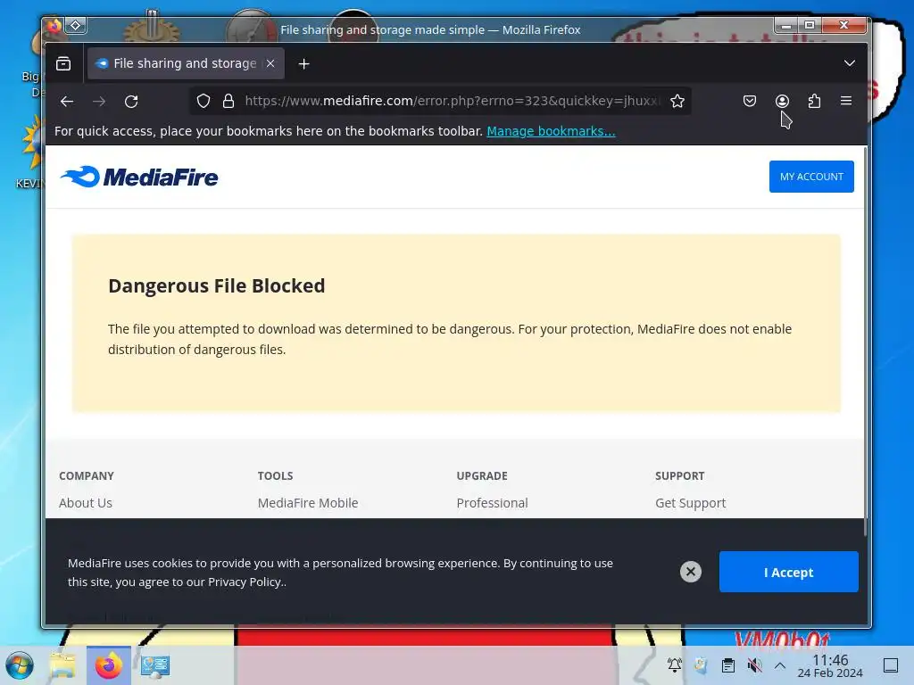Click the page vertical scrollbar
Image resolution: width=914 pixels, height=685 pixels.
(x=865, y=341)
